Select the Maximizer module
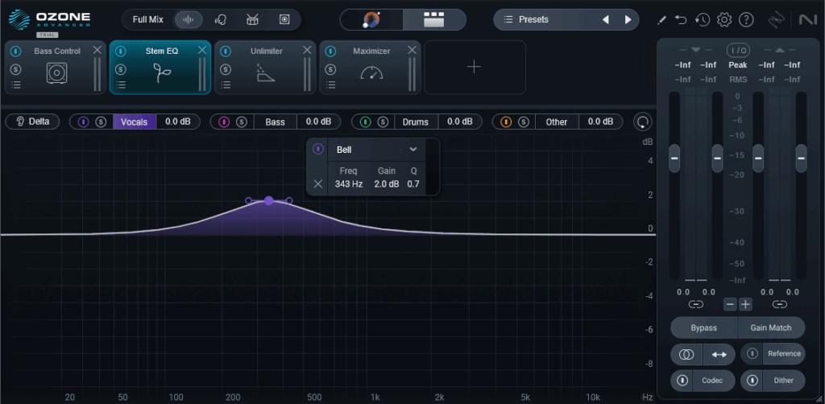The width and height of the screenshot is (825, 404). (371, 68)
